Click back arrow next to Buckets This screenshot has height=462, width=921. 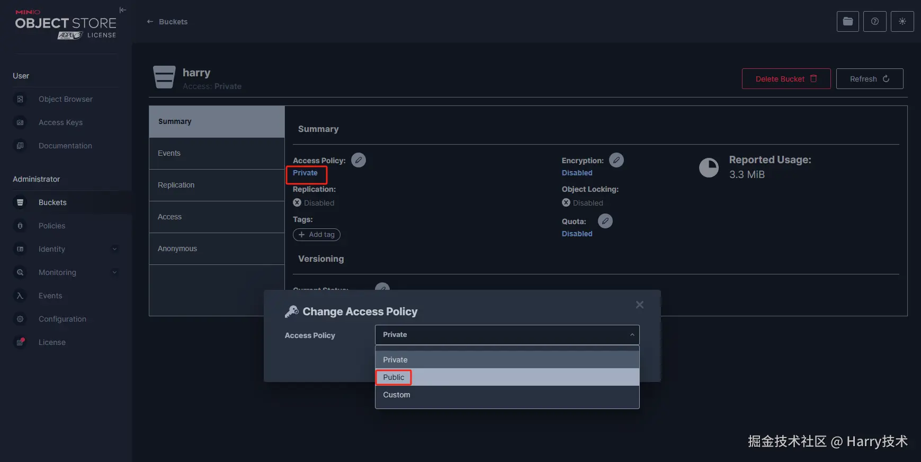point(150,22)
